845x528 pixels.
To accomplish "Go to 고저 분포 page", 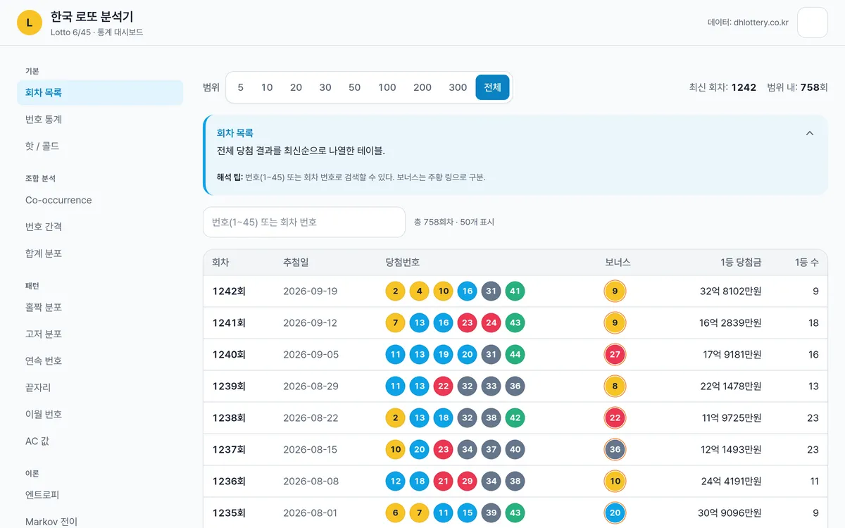I will click(x=100, y=334).
